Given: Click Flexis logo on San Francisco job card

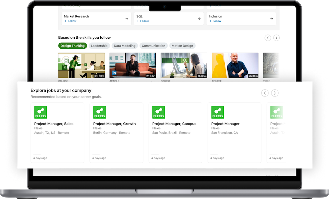Looking at the screenshot, I should pyautogui.click(x=217, y=112).
